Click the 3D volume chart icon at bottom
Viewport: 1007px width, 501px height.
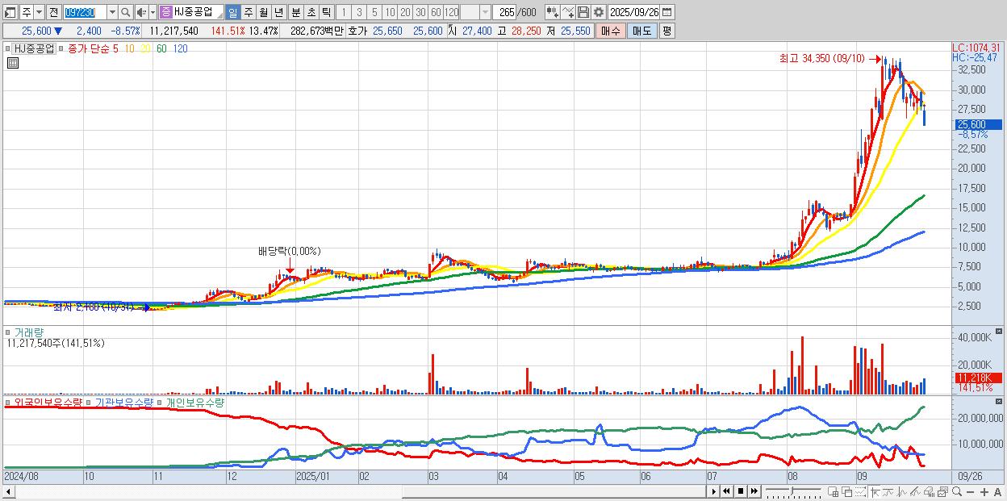click(x=929, y=492)
